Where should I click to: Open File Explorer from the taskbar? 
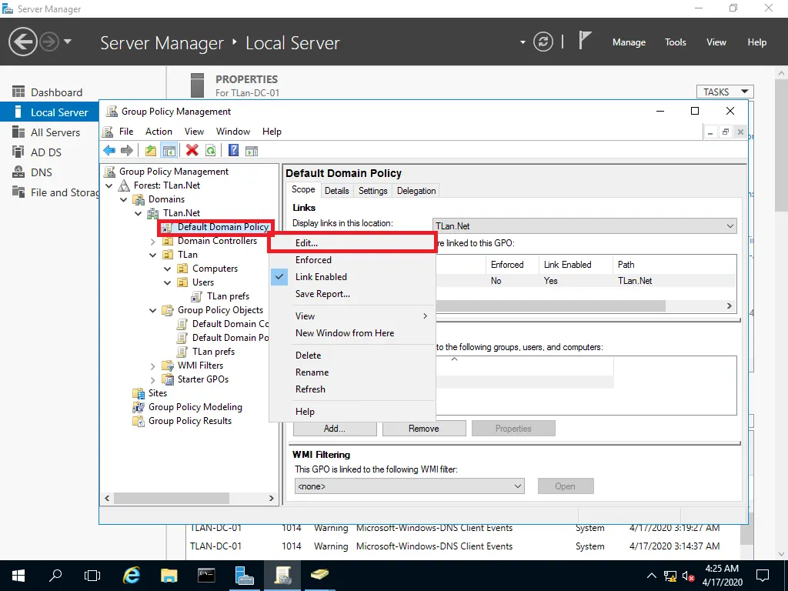[169, 576]
